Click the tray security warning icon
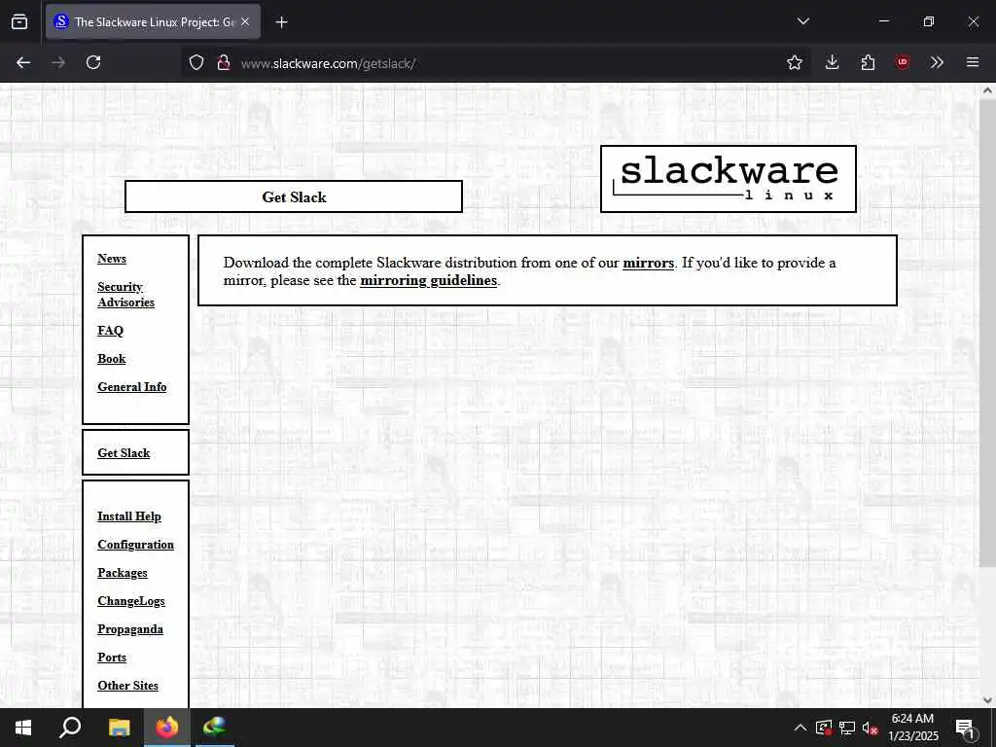Image resolution: width=996 pixels, height=747 pixels. click(x=824, y=728)
